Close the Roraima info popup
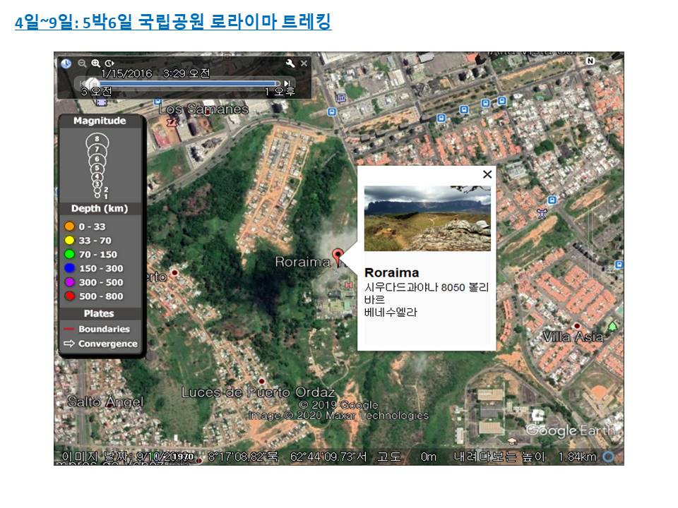The height and width of the screenshot is (508, 678). (x=486, y=174)
